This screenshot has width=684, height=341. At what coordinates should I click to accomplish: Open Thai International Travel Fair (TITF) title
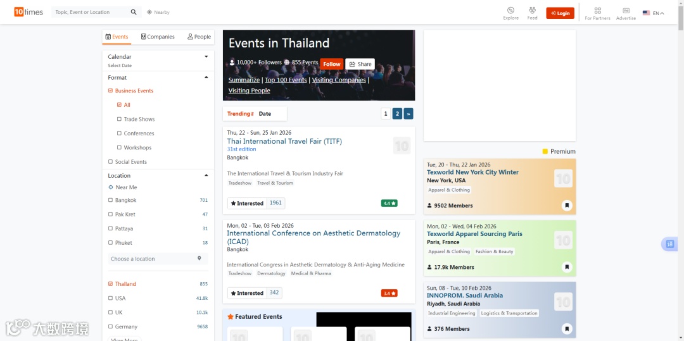point(284,141)
